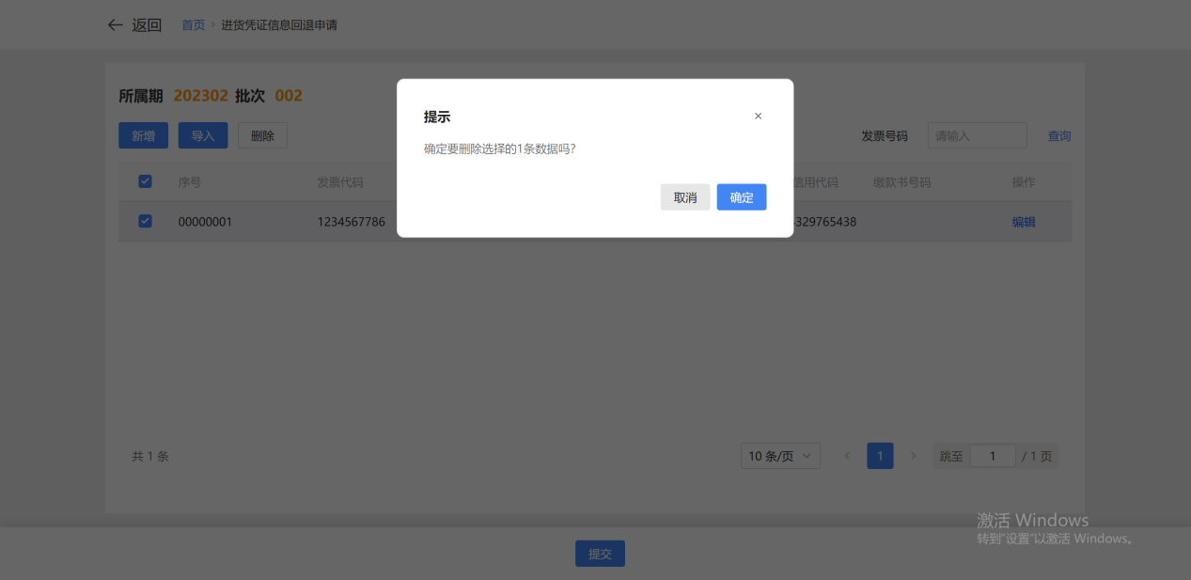Uncheck the checkbox for row 00000001

tap(145, 221)
